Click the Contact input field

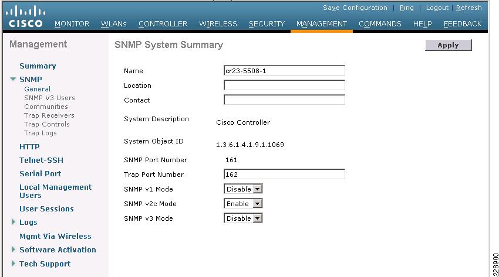pyautogui.click(x=284, y=100)
